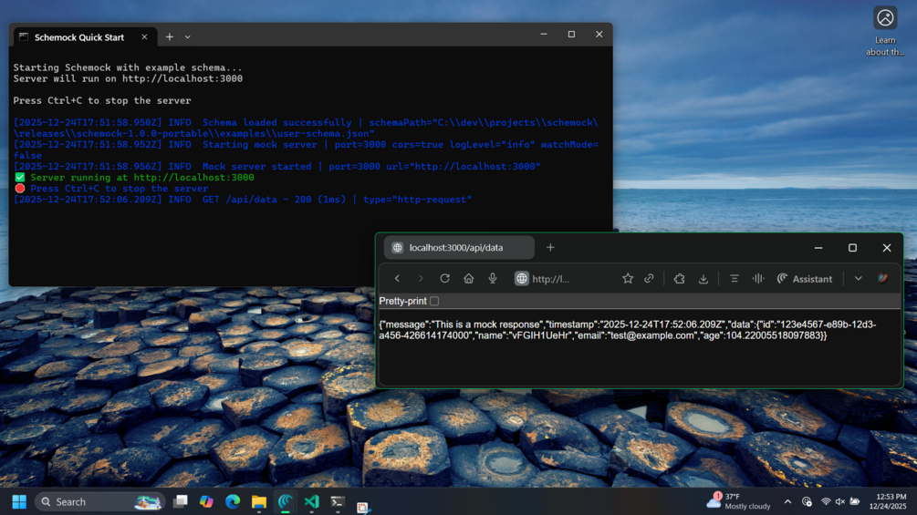Open the browser profile avatar
The width and height of the screenshot is (917, 515).
[x=882, y=279]
